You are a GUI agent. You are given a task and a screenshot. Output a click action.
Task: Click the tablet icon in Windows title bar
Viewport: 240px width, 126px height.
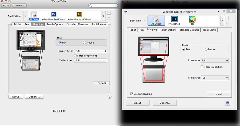tap(126, 12)
